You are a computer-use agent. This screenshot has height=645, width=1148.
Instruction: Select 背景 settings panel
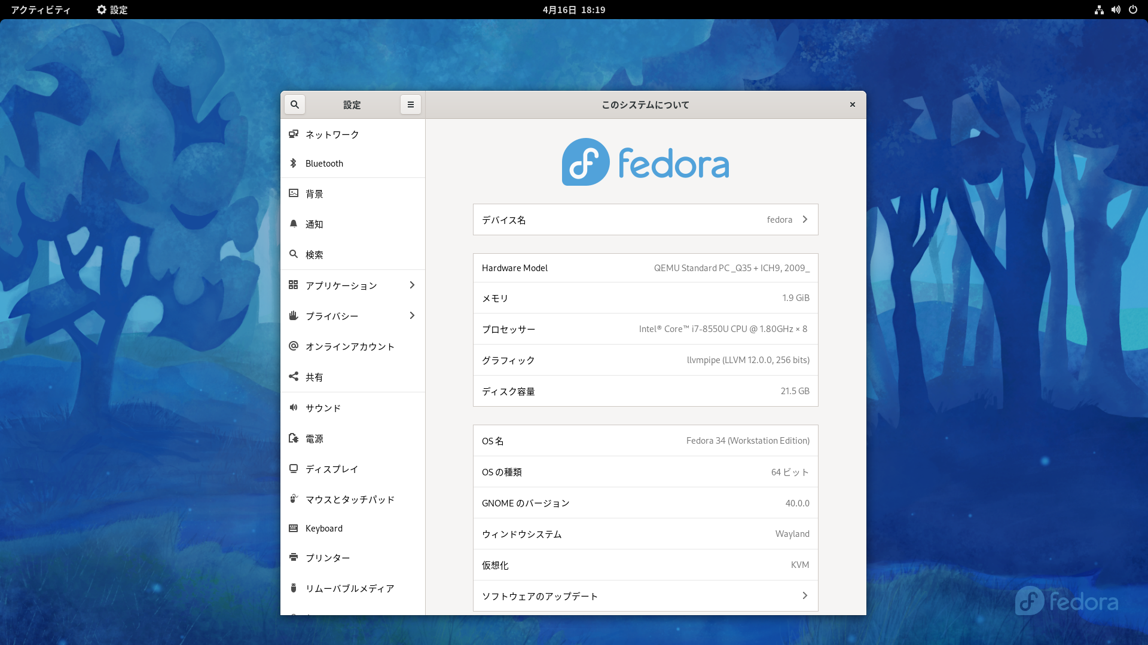pos(315,193)
